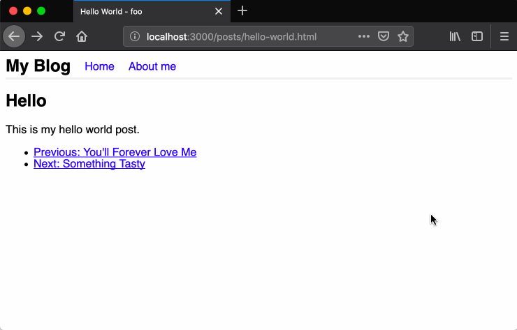Open the Firefox hamburger menu

pos(504,36)
